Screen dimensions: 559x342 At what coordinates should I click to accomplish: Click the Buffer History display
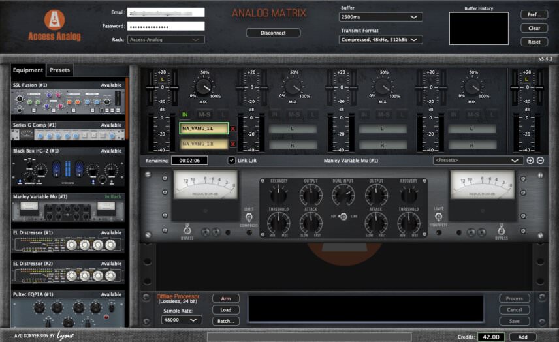coord(479,29)
